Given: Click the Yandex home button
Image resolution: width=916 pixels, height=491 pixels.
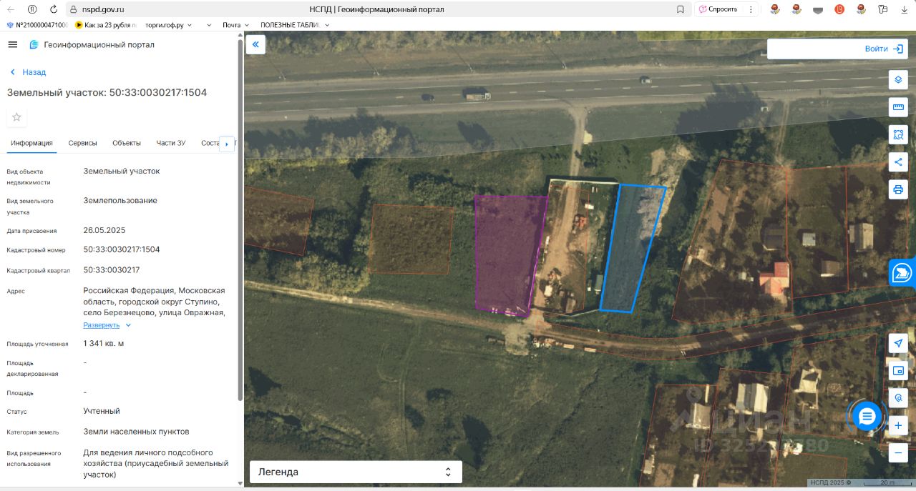Looking at the screenshot, I should 32,9.
